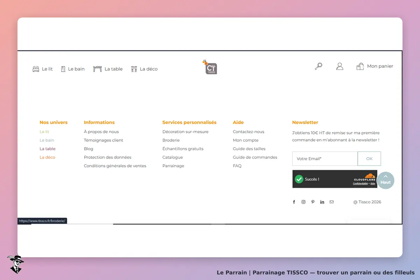Open La déco under Nos univers
Viewport: 420px width, 280px height.
tap(47, 157)
